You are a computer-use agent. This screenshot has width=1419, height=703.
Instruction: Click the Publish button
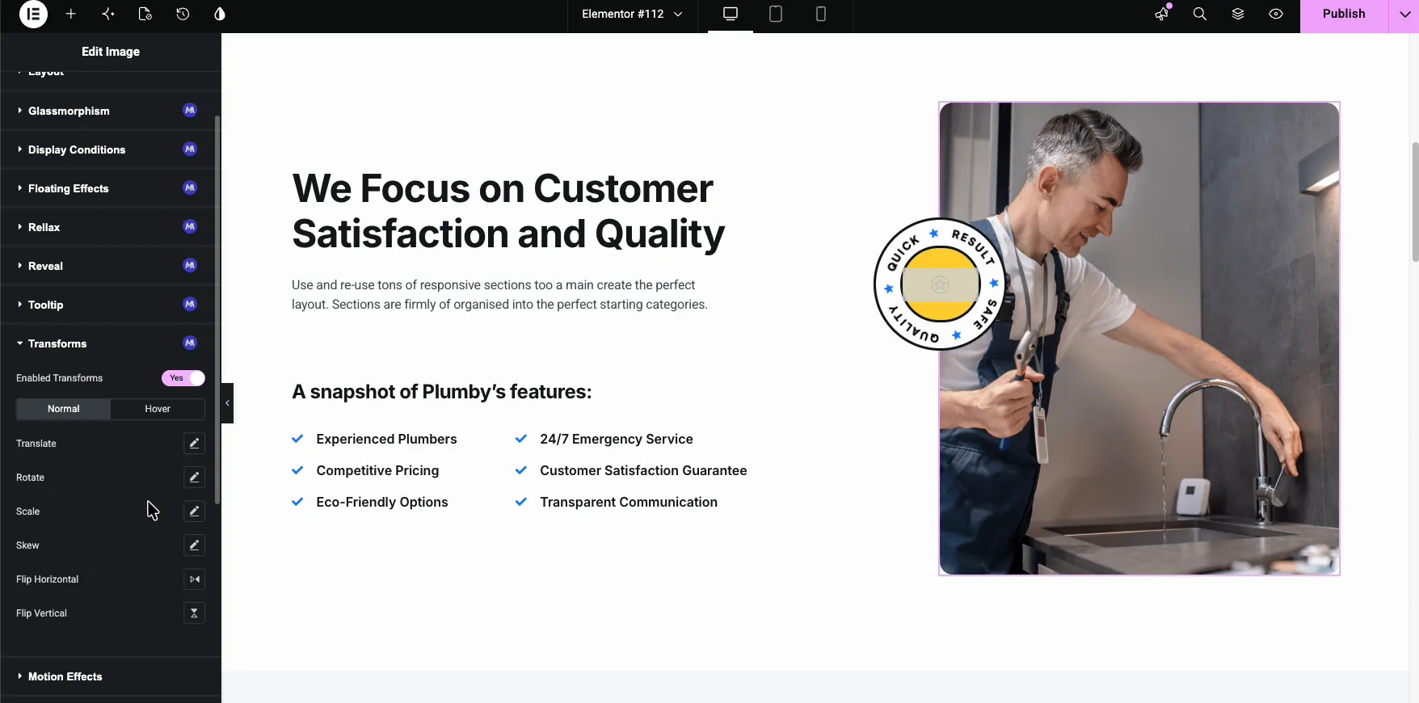[1344, 14]
